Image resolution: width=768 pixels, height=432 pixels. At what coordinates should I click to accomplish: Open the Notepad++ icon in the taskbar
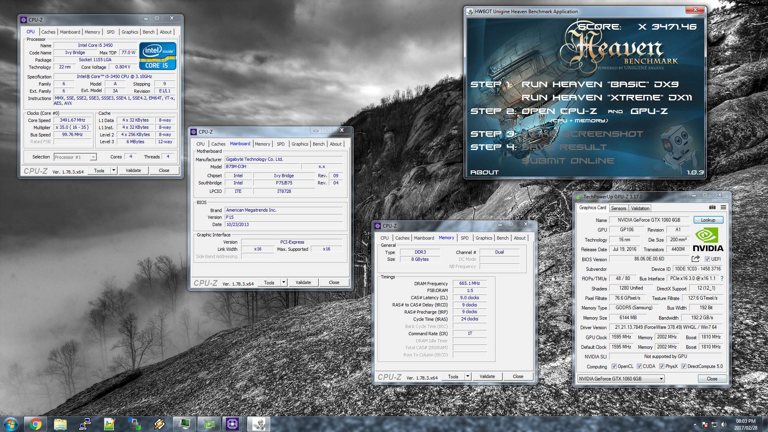[x=110, y=424]
